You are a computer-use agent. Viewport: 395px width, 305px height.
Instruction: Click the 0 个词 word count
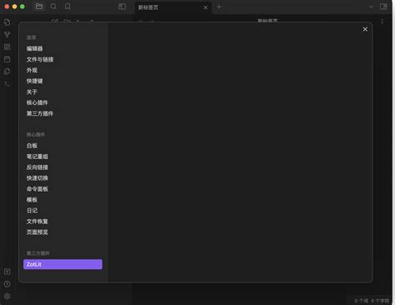(361, 301)
